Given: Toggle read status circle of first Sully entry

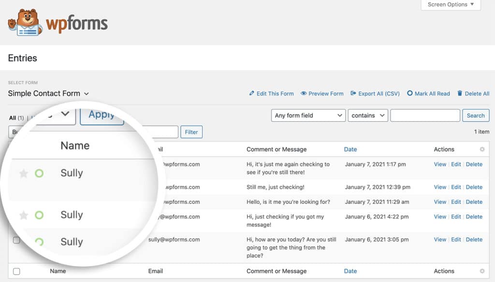Looking at the screenshot, I should pyautogui.click(x=39, y=173).
